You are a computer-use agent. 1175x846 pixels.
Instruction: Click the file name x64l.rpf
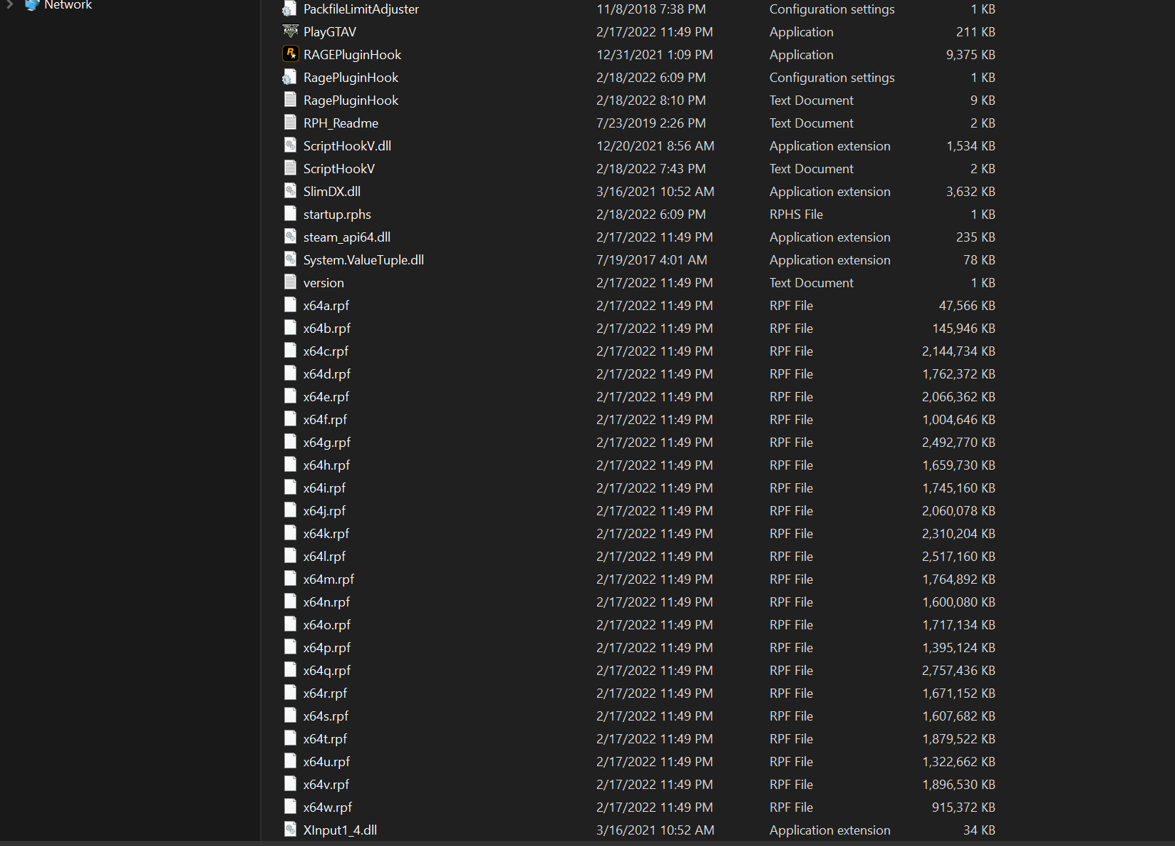pyautogui.click(x=324, y=557)
